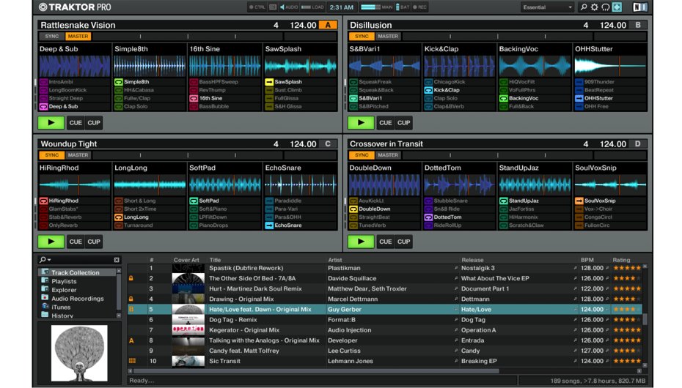Screen dimensions: 682x388
Task: Toggle SYNC on deck C Woundup Tight
Action: click(52, 155)
